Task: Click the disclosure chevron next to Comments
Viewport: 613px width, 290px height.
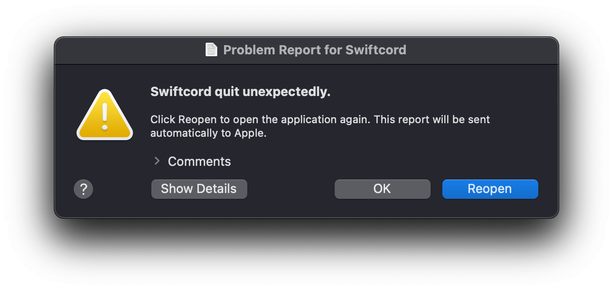Action: 157,161
